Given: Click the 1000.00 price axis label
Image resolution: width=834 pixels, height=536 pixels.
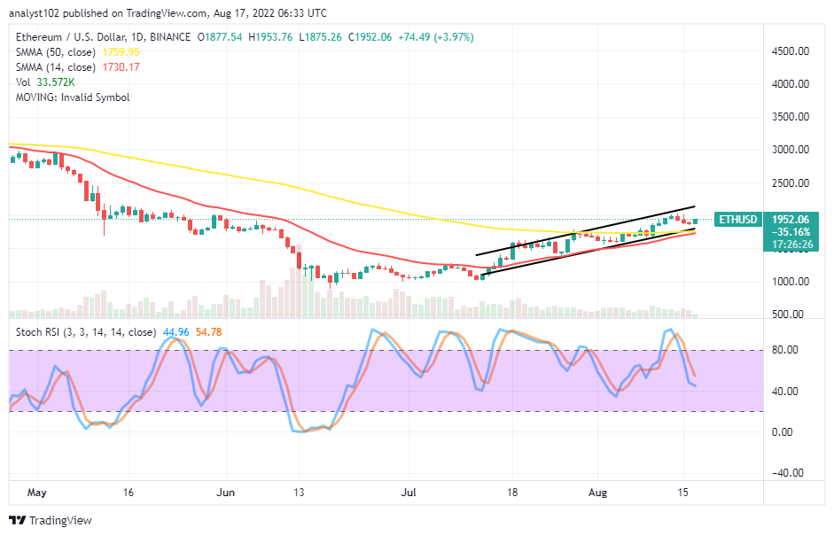Looking at the screenshot, I should coord(791,282).
